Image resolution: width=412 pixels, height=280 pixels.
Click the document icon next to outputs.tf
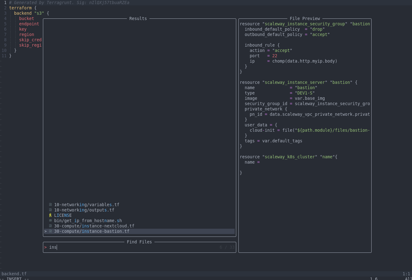tap(50, 210)
